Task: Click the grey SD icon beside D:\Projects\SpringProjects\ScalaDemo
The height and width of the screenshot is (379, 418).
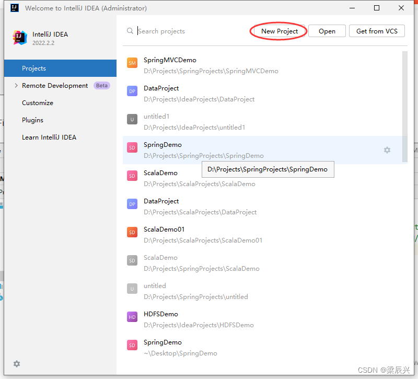Action: [132, 260]
